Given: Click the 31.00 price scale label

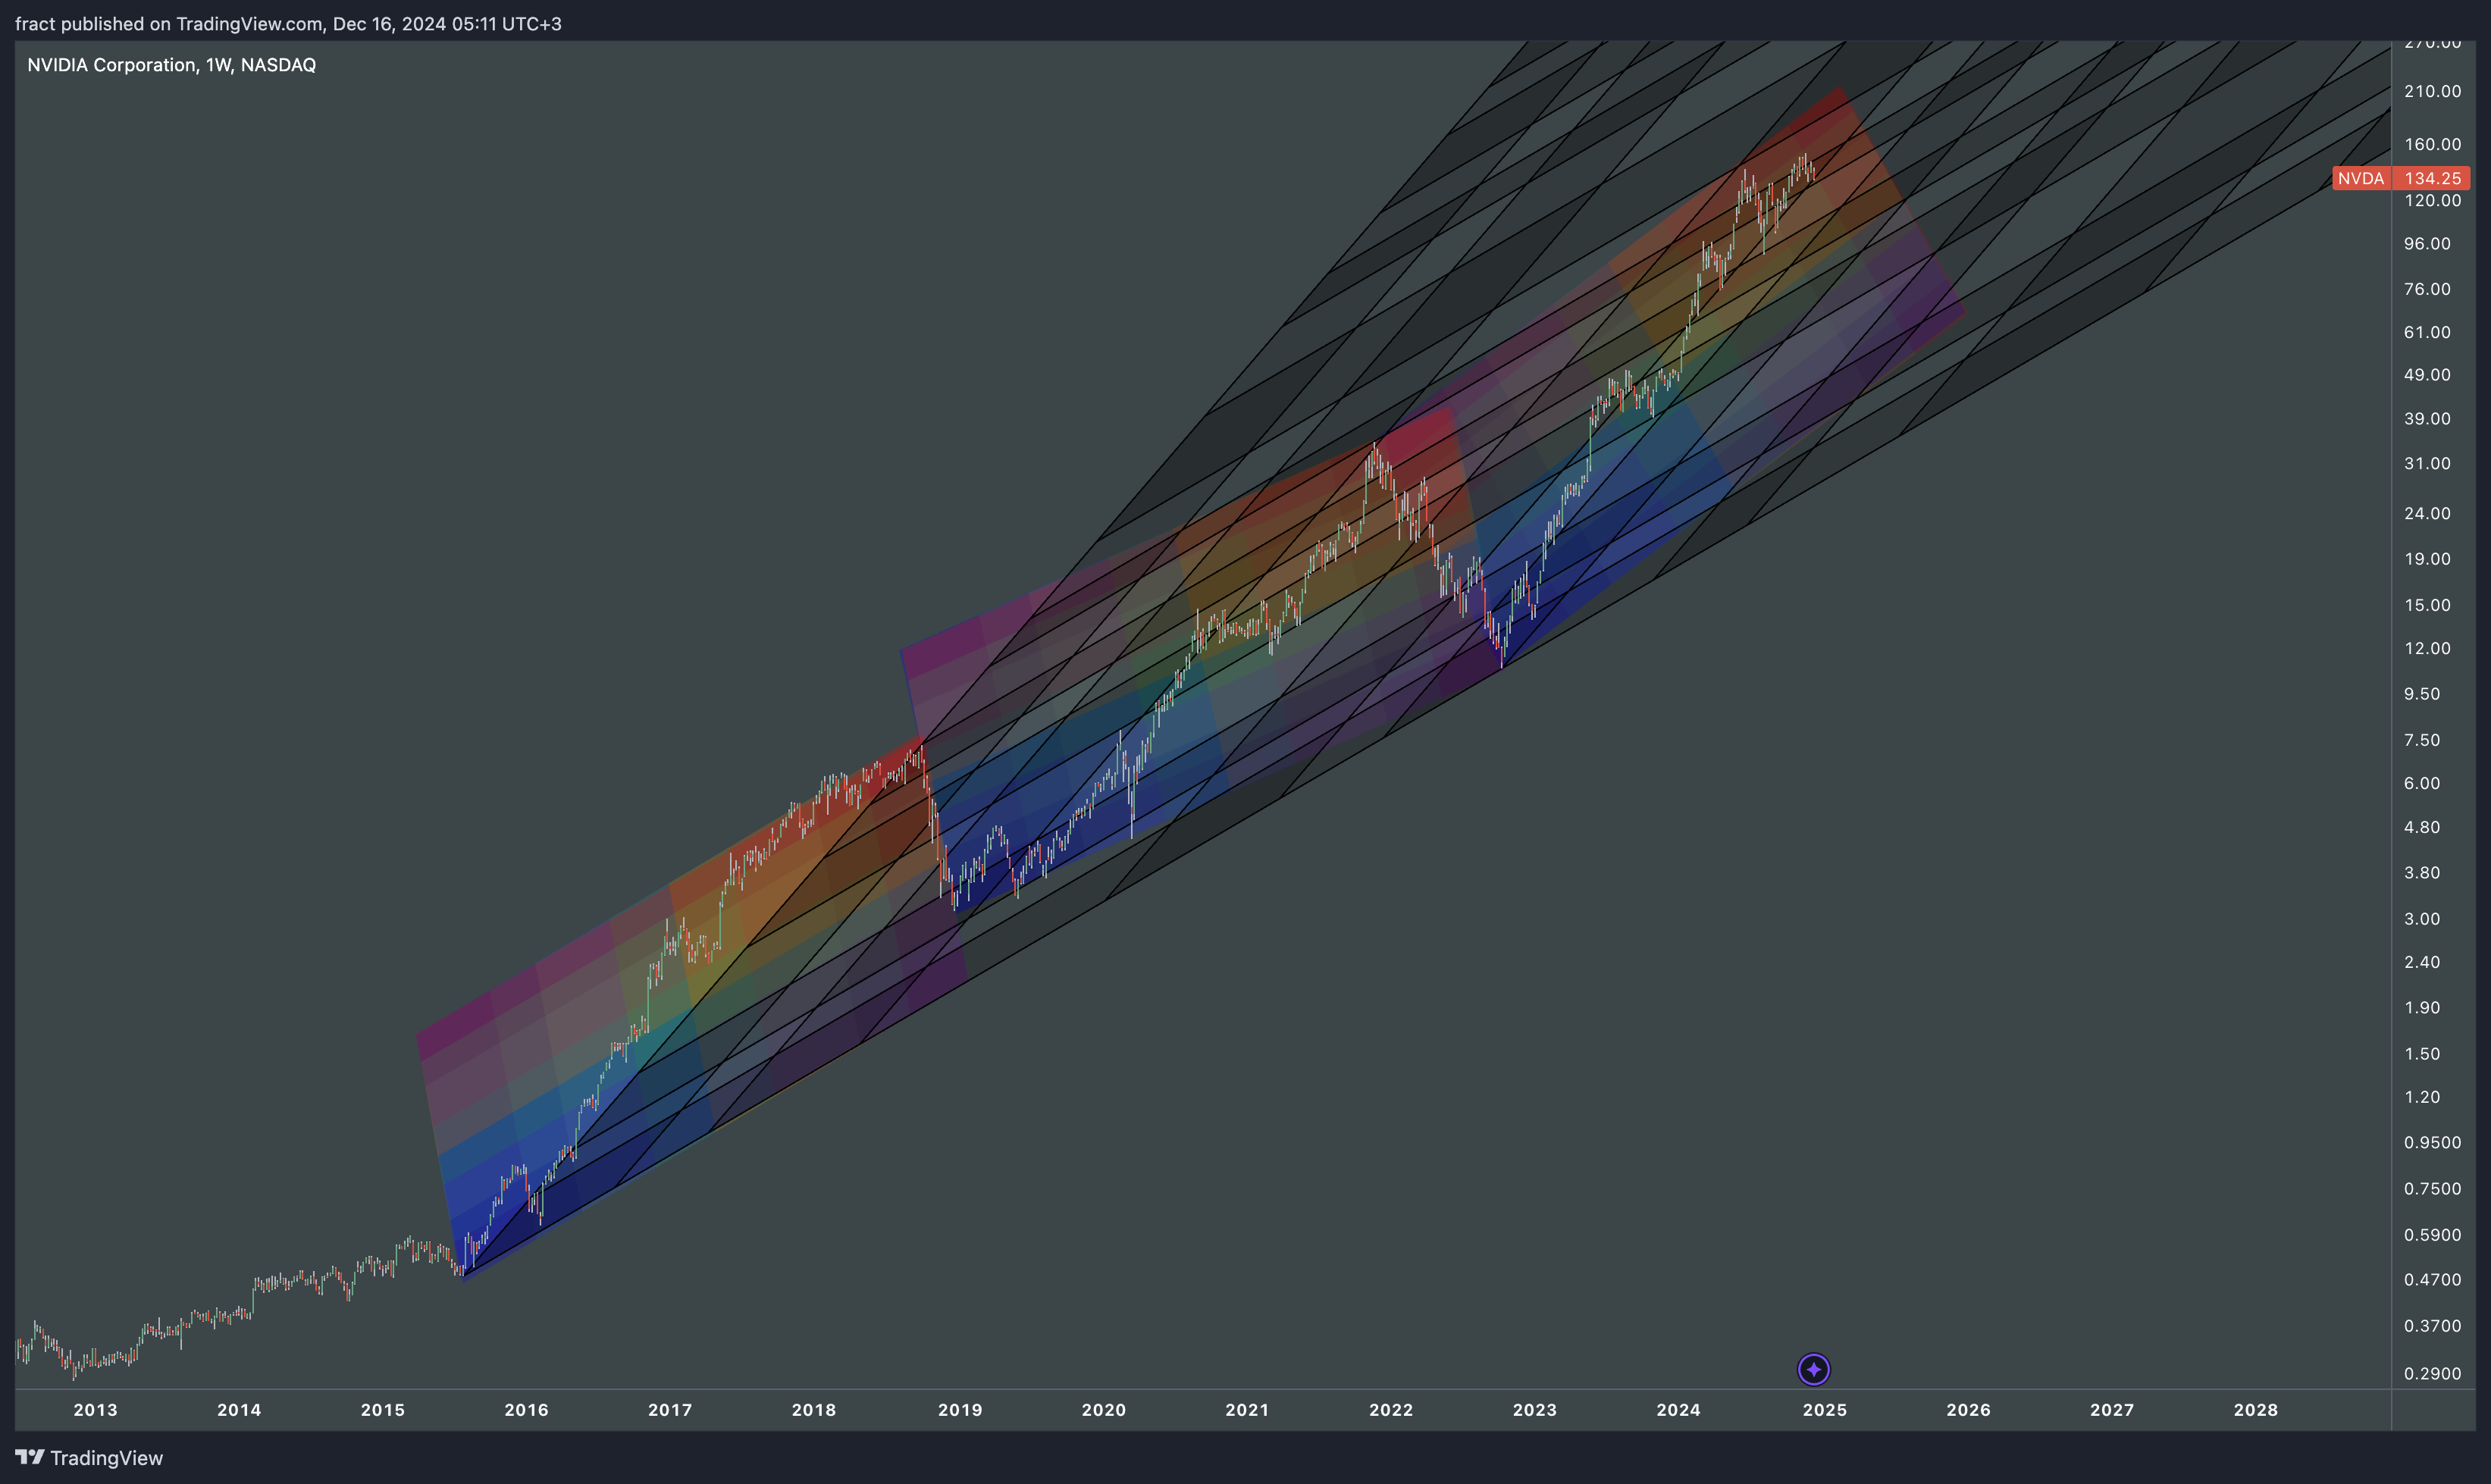Looking at the screenshot, I should point(2427,463).
